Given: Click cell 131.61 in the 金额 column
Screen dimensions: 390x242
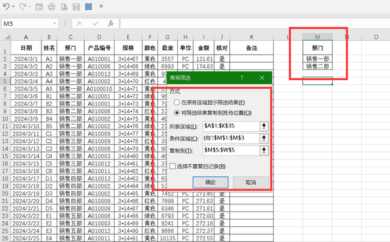Looking at the screenshot, I should pyautogui.click(x=204, y=59).
